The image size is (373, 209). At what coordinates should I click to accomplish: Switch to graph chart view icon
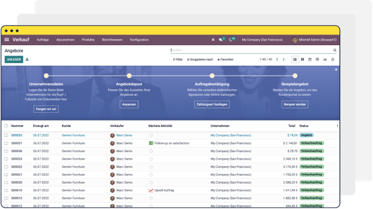pyautogui.click(x=325, y=59)
